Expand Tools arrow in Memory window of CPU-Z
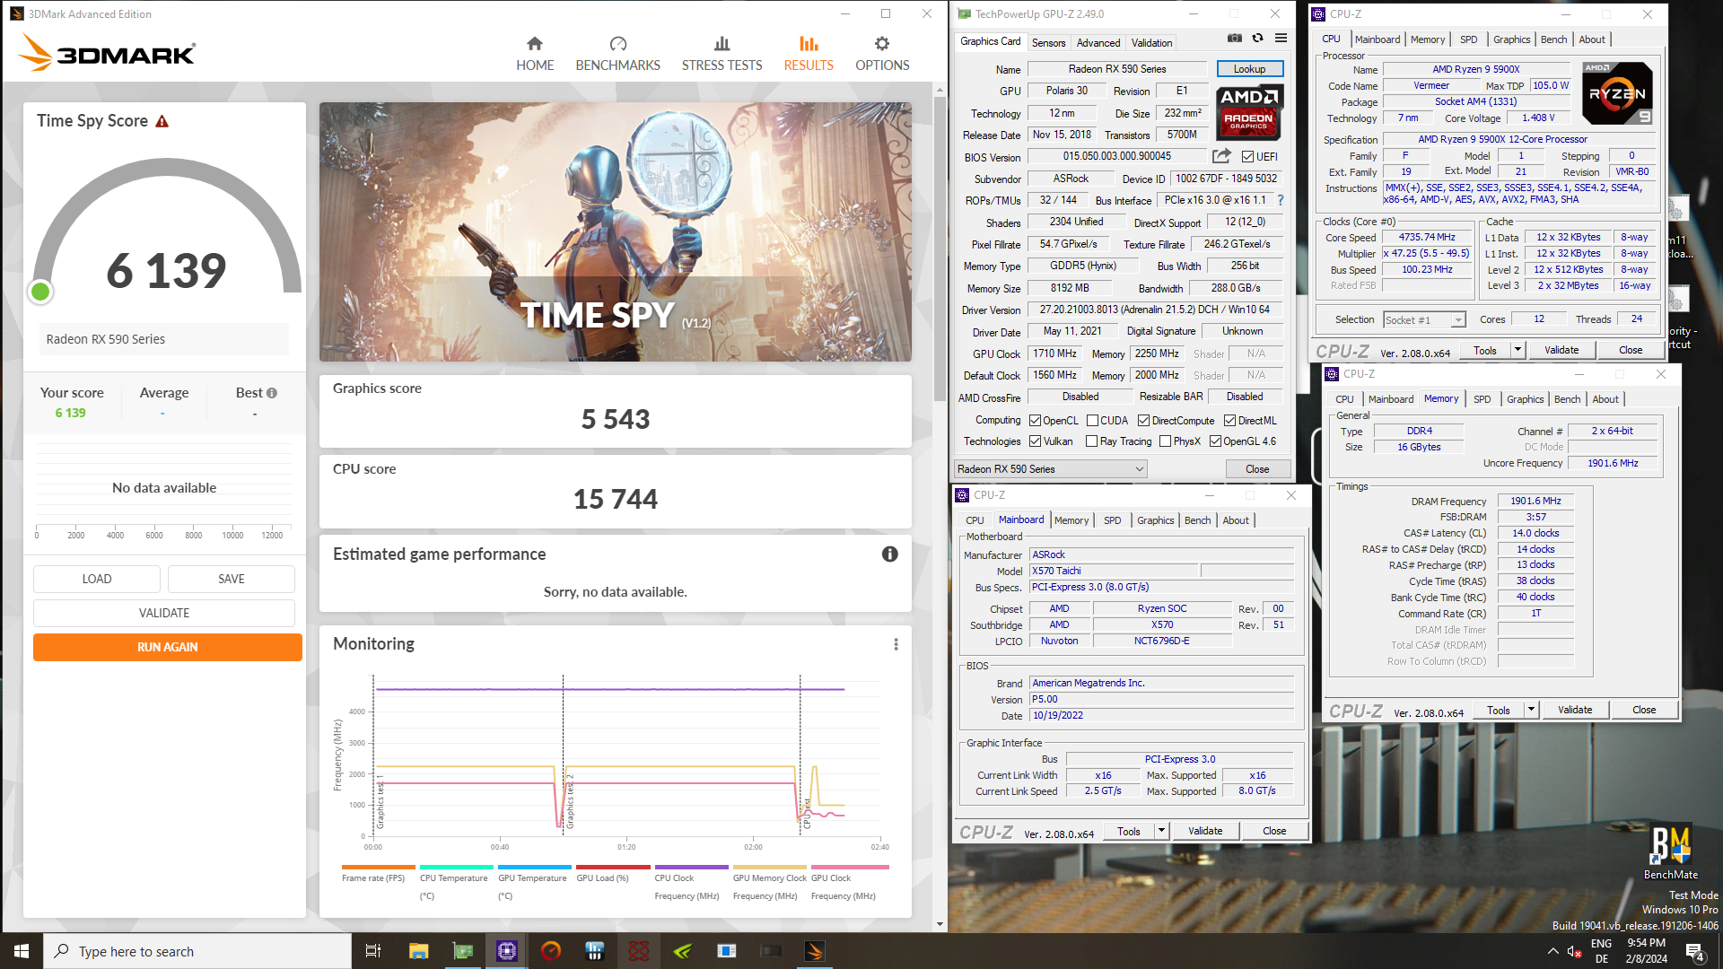This screenshot has height=969, width=1723. (1532, 710)
